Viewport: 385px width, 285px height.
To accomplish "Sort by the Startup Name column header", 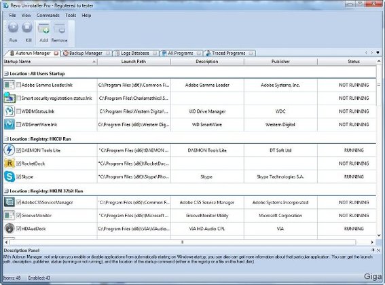I will 50,62.
